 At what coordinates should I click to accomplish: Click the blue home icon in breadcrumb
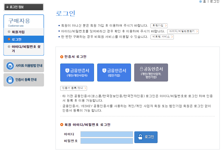pyautogui.click(x=200, y=1)
